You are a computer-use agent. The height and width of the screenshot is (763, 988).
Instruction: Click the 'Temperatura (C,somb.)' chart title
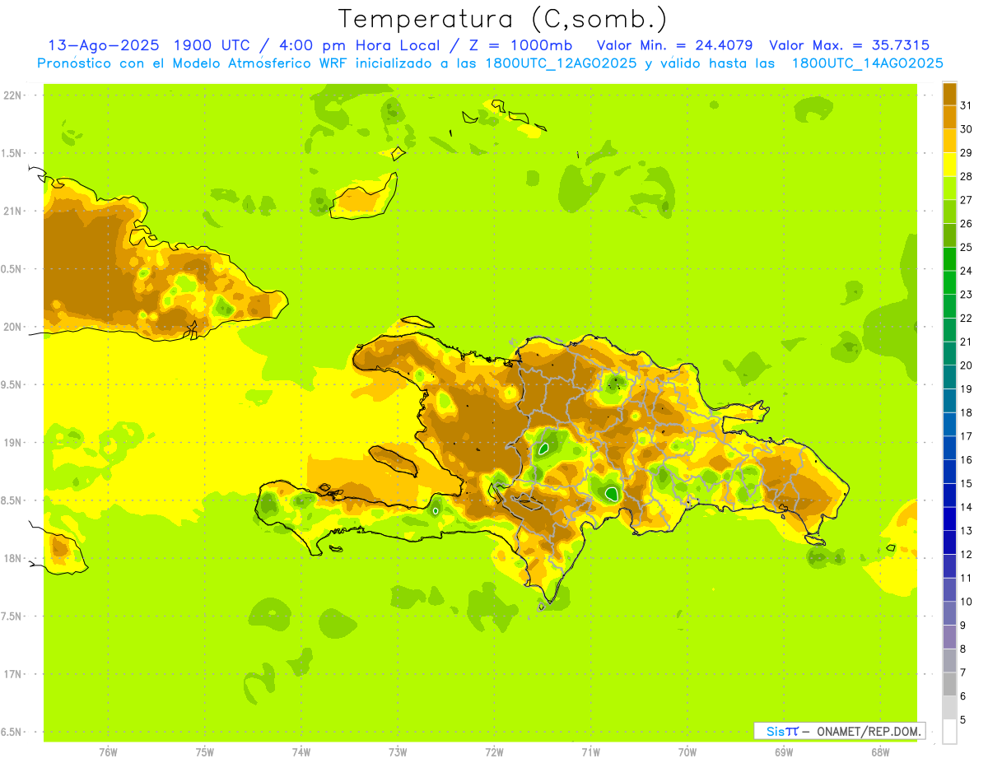pos(502,19)
